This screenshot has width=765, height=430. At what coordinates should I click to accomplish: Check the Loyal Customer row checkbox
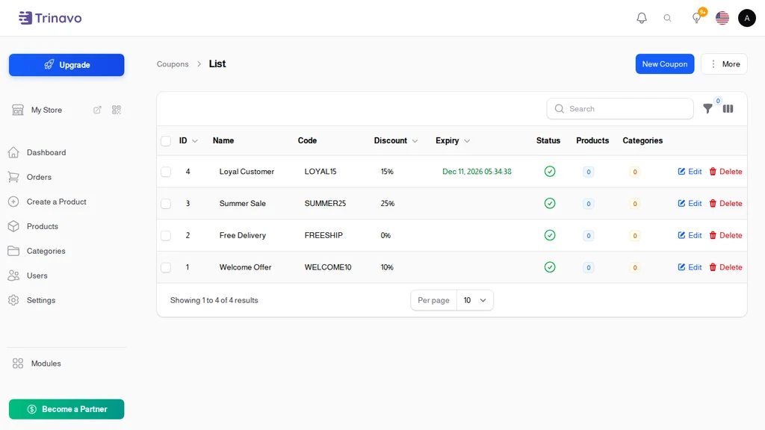(x=166, y=172)
